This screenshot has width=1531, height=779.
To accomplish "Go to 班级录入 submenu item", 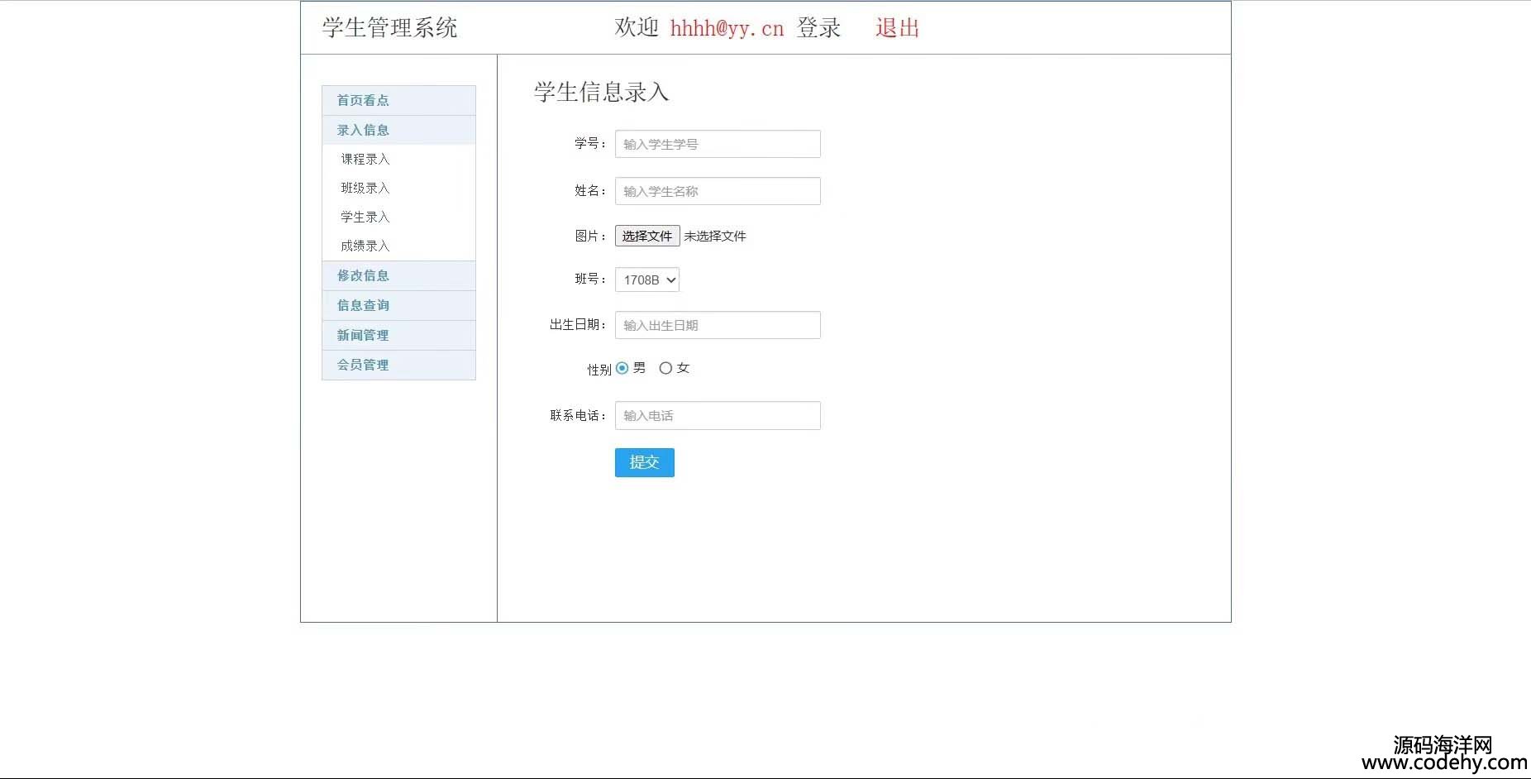I will click(365, 188).
